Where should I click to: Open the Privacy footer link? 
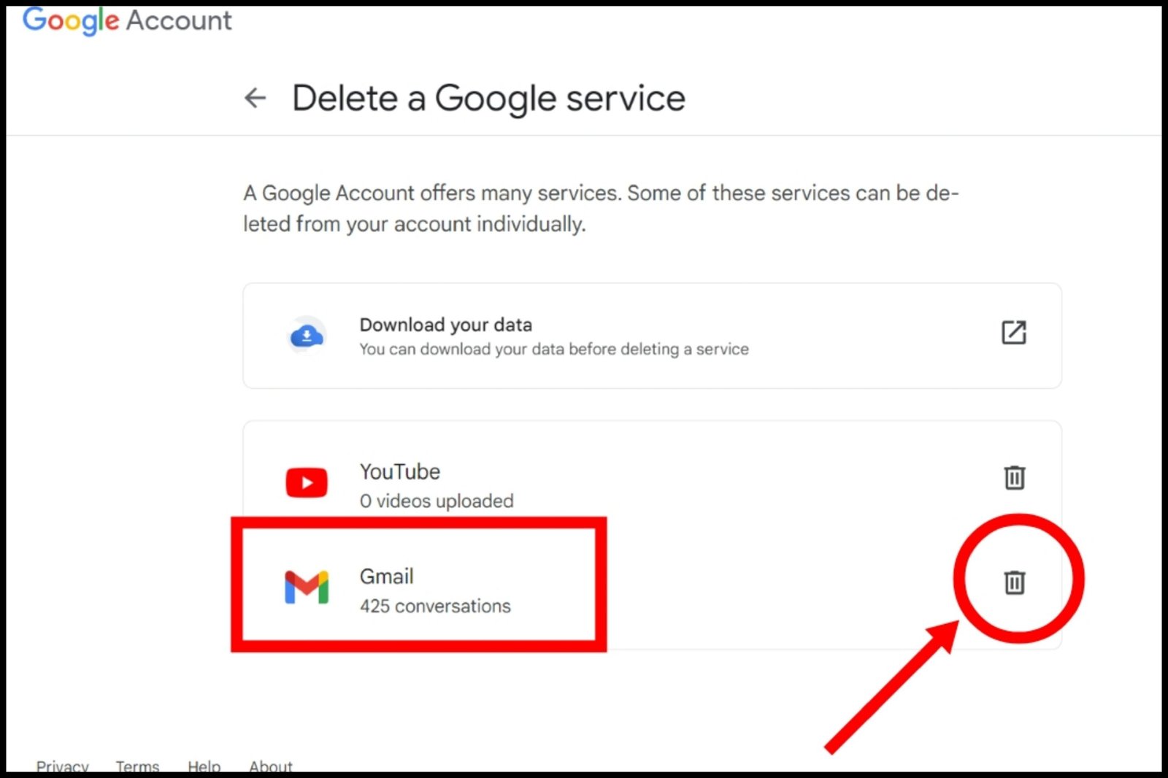click(63, 766)
